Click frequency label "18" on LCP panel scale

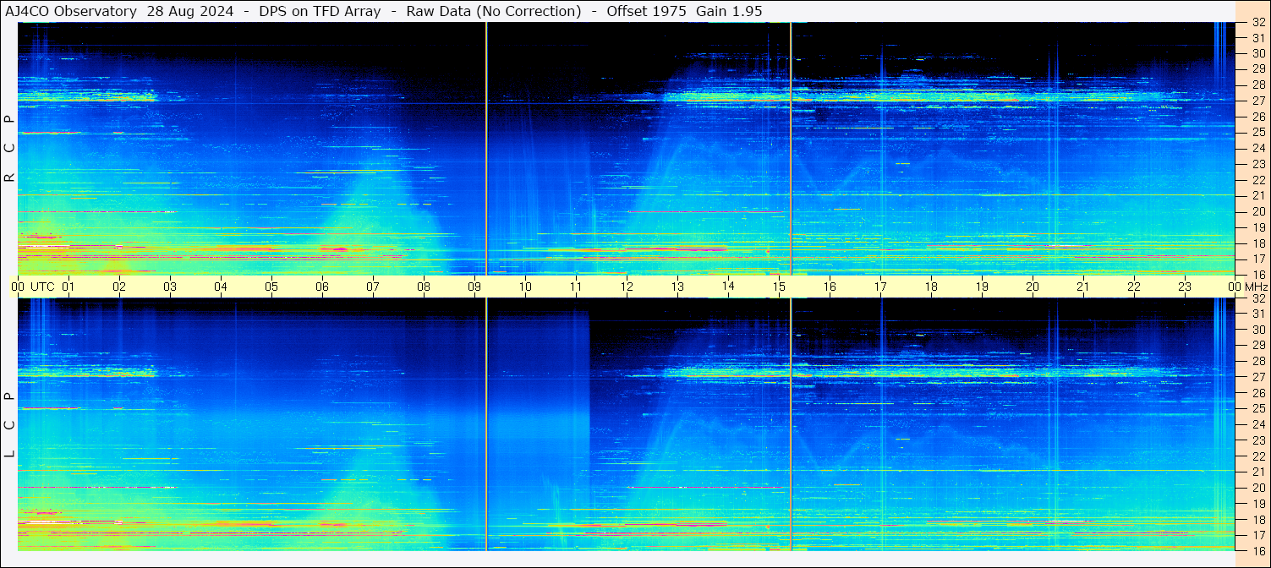point(1257,519)
